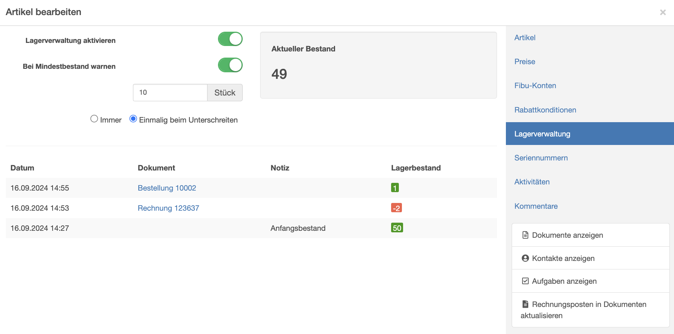The width and height of the screenshot is (674, 334).
Task: Click the minimum stock quantity input field
Action: click(170, 93)
